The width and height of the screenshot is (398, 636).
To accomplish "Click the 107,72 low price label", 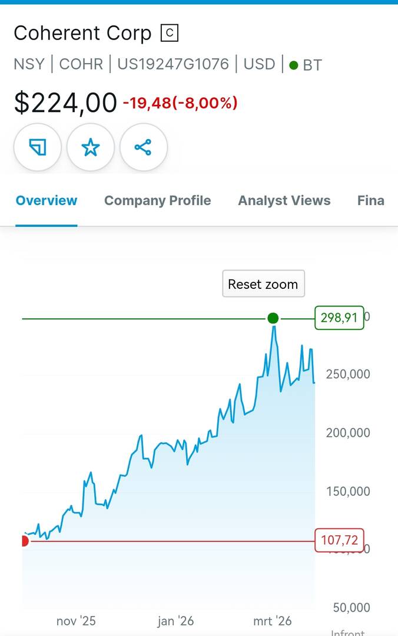I will tap(340, 540).
